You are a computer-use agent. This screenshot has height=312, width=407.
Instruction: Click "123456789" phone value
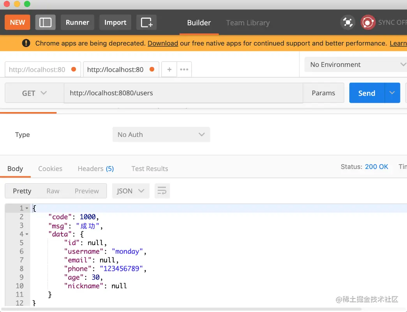121,269
